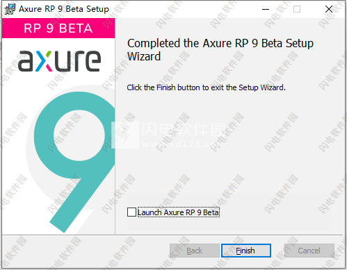This screenshot has width=347, height=270.
Task: Enable the Launch Axure RP 9 Beta checkbox
Action: [131, 212]
